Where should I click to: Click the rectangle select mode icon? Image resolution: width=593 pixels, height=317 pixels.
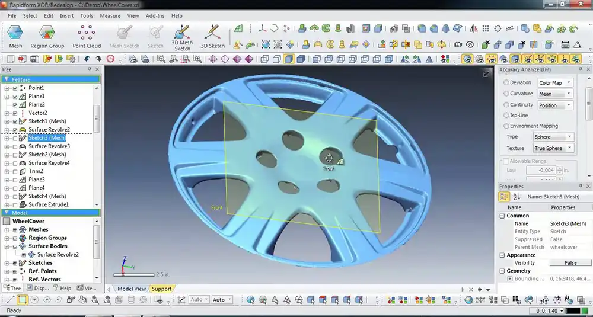click(23, 300)
